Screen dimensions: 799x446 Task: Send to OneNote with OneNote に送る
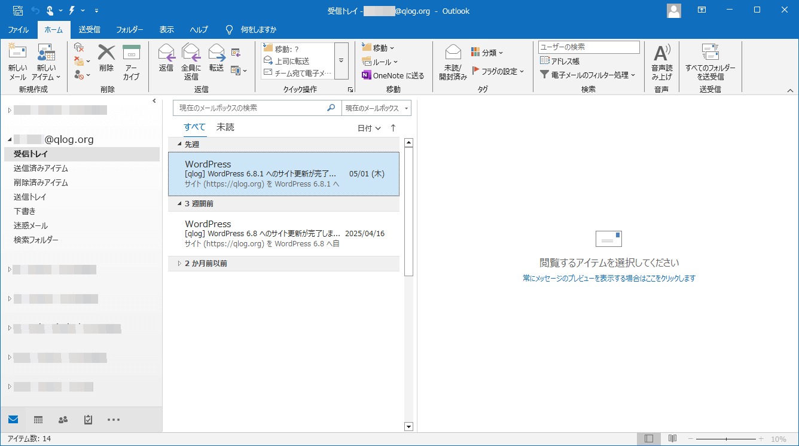point(393,75)
